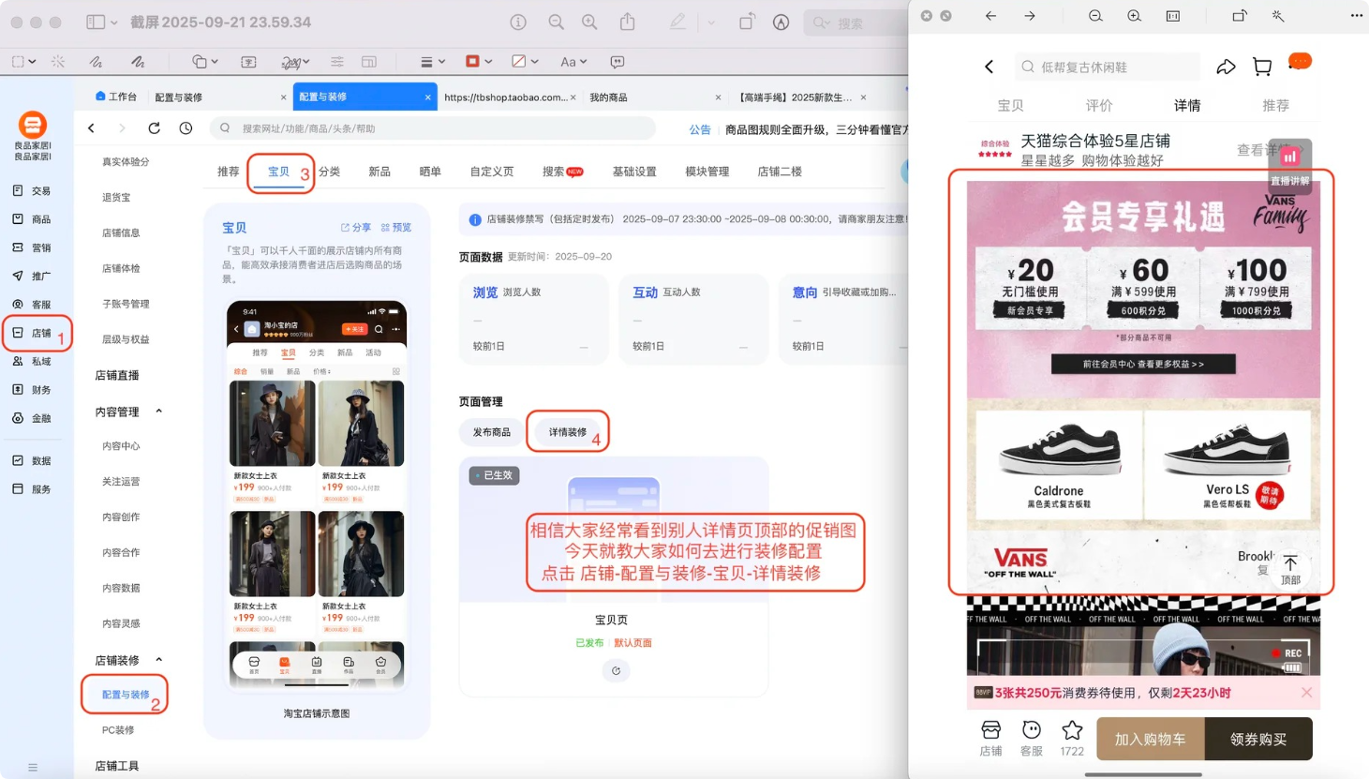
Task: Toggle the favorite star showing 1722
Action: [x=1072, y=738]
